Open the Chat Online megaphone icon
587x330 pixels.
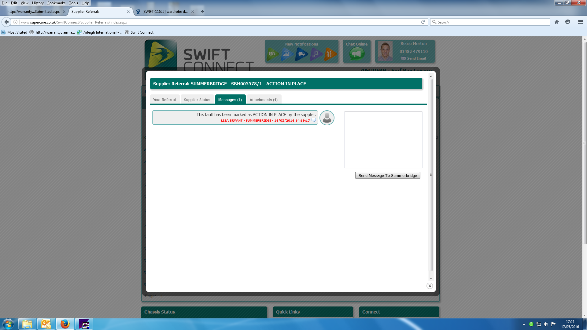356,54
